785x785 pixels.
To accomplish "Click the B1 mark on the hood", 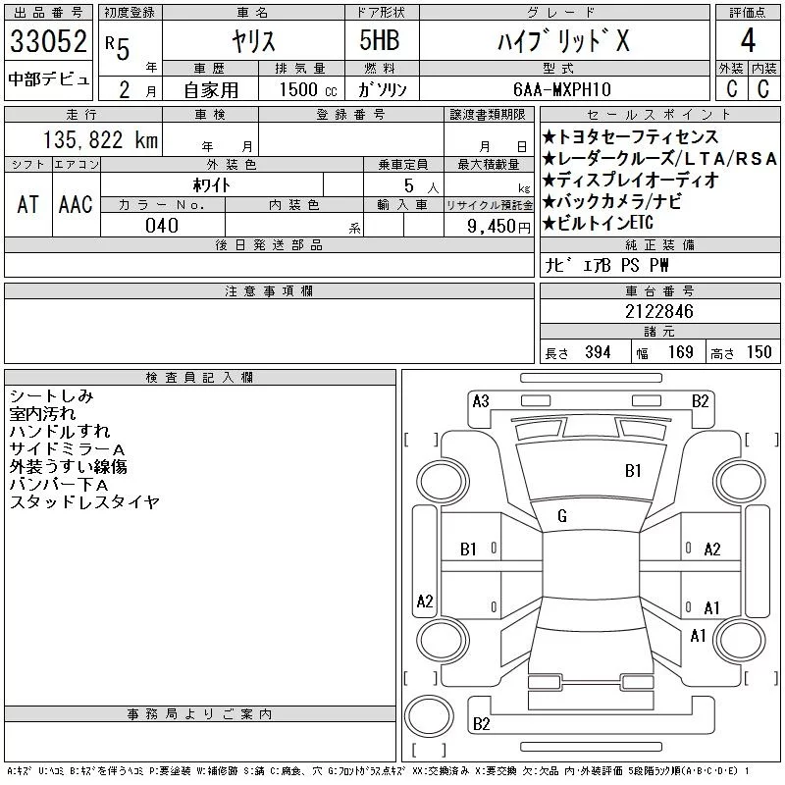I will 633,471.
